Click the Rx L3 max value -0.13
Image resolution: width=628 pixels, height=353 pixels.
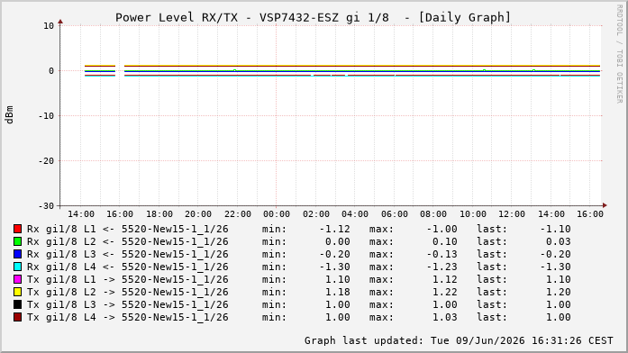tap(441, 255)
